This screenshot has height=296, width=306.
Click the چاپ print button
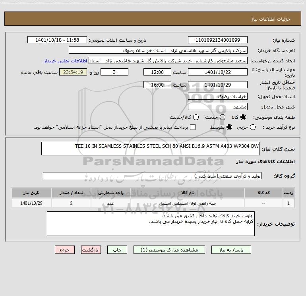117,250
